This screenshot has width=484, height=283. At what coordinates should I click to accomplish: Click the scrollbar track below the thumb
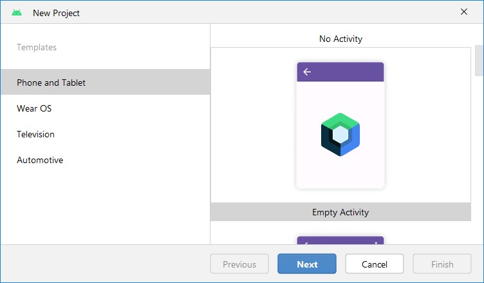point(478,161)
